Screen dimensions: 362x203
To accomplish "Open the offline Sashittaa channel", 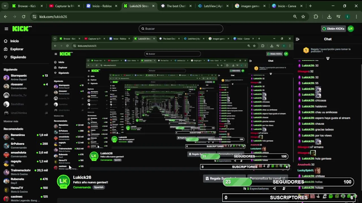I will 25,104.
